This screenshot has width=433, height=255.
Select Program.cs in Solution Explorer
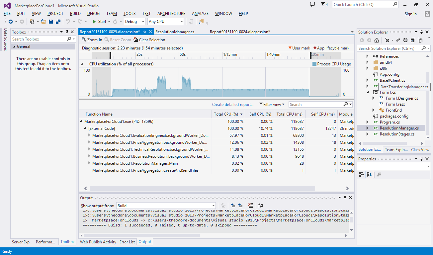click(x=390, y=122)
